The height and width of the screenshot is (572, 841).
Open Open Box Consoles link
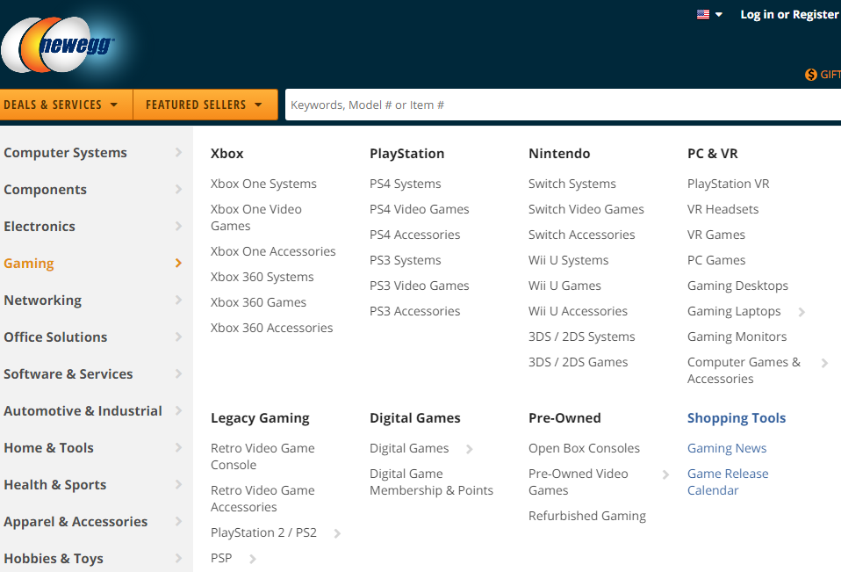[584, 448]
